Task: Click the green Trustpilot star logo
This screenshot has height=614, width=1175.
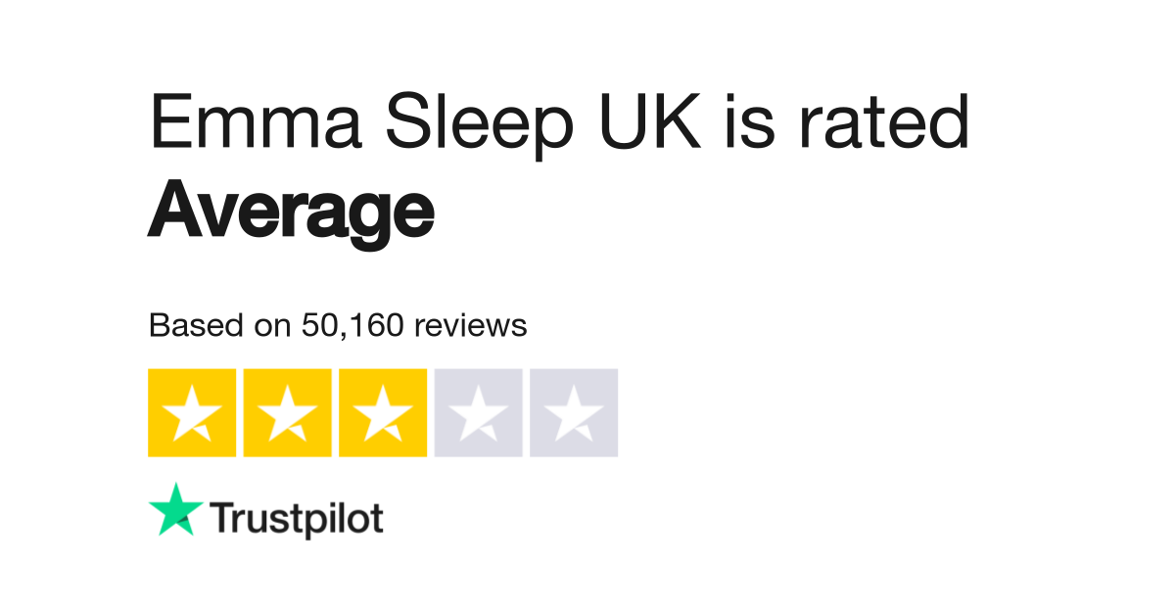Action: point(175,510)
